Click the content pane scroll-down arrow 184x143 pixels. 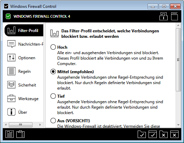[178, 125]
